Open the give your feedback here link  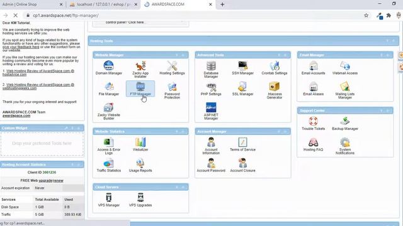pyautogui.click(x=21, y=47)
